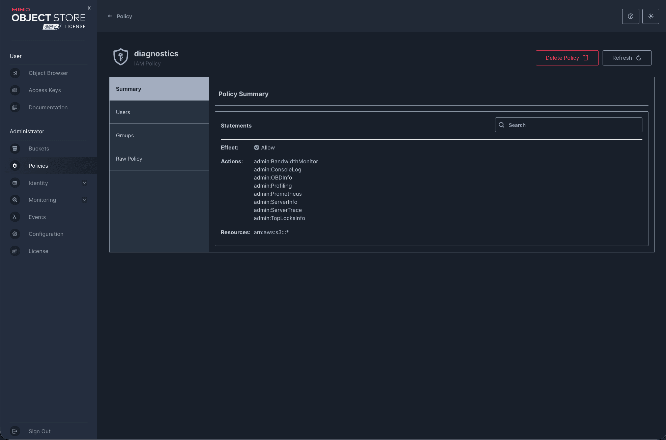The width and height of the screenshot is (666, 440).
Task: Click the Refresh button
Action: 627,58
